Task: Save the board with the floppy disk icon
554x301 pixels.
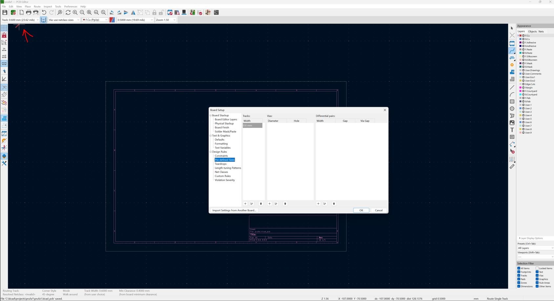Action: point(5,12)
